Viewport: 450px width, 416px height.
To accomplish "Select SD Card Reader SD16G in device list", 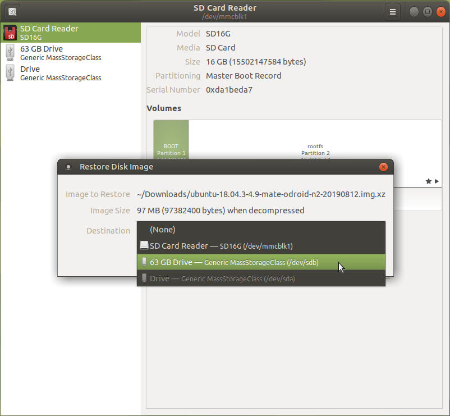I will [x=70, y=33].
